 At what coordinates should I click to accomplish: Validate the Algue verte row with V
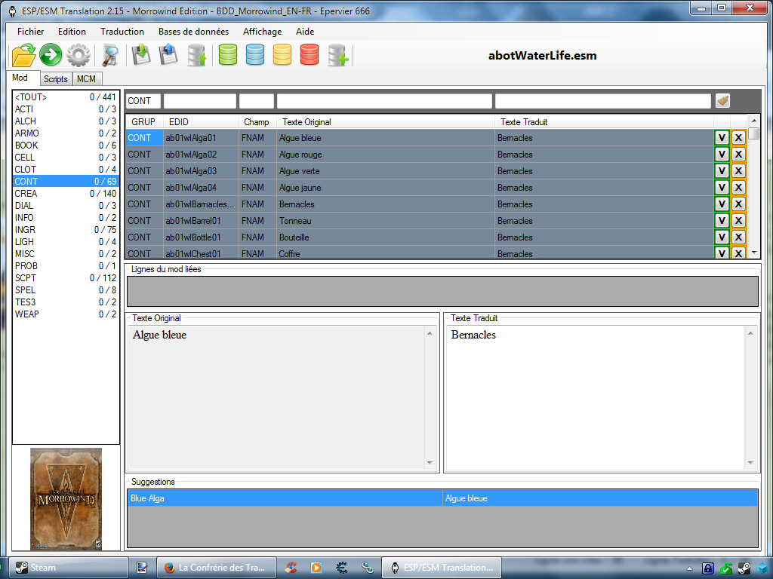point(722,171)
